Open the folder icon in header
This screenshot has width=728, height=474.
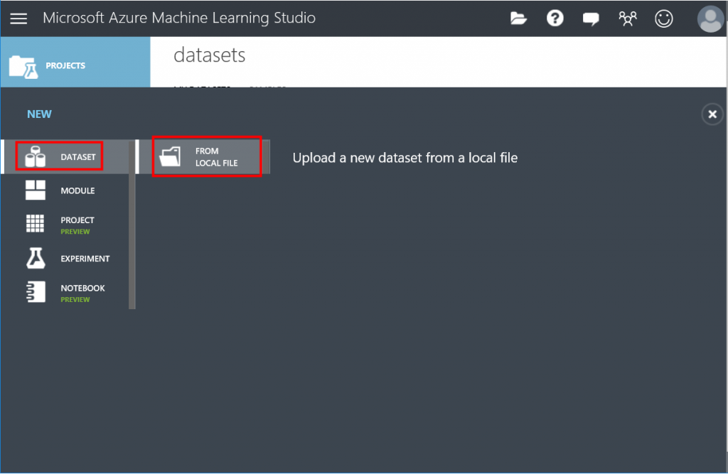(518, 18)
